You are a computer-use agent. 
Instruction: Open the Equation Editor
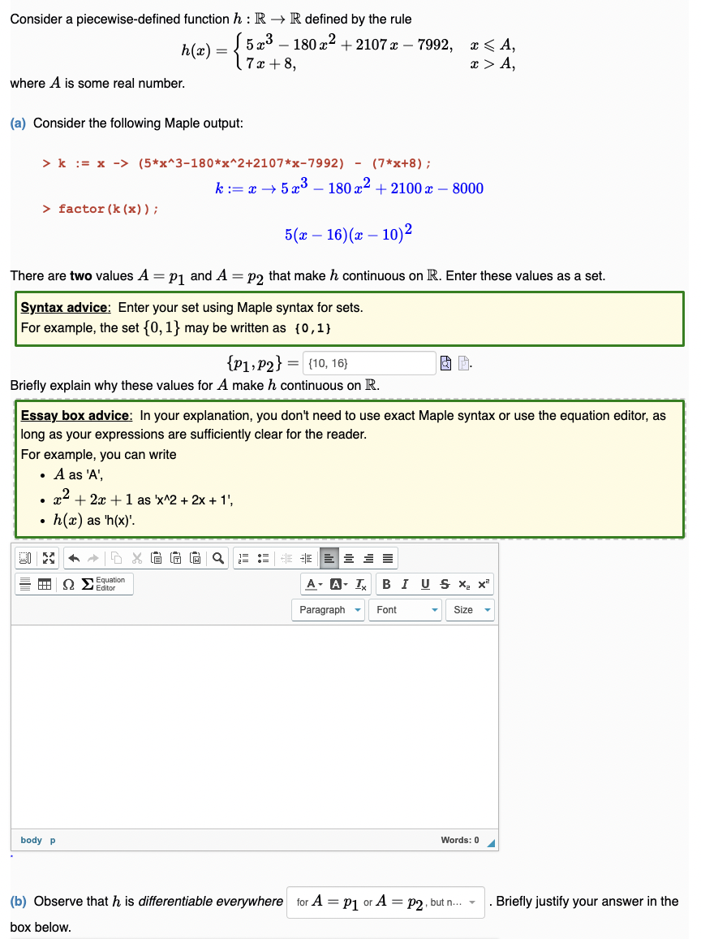click(x=104, y=584)
